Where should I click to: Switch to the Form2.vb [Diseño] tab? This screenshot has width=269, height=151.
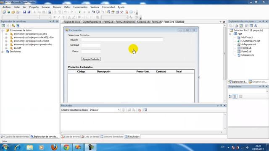[x=125, y=22]
